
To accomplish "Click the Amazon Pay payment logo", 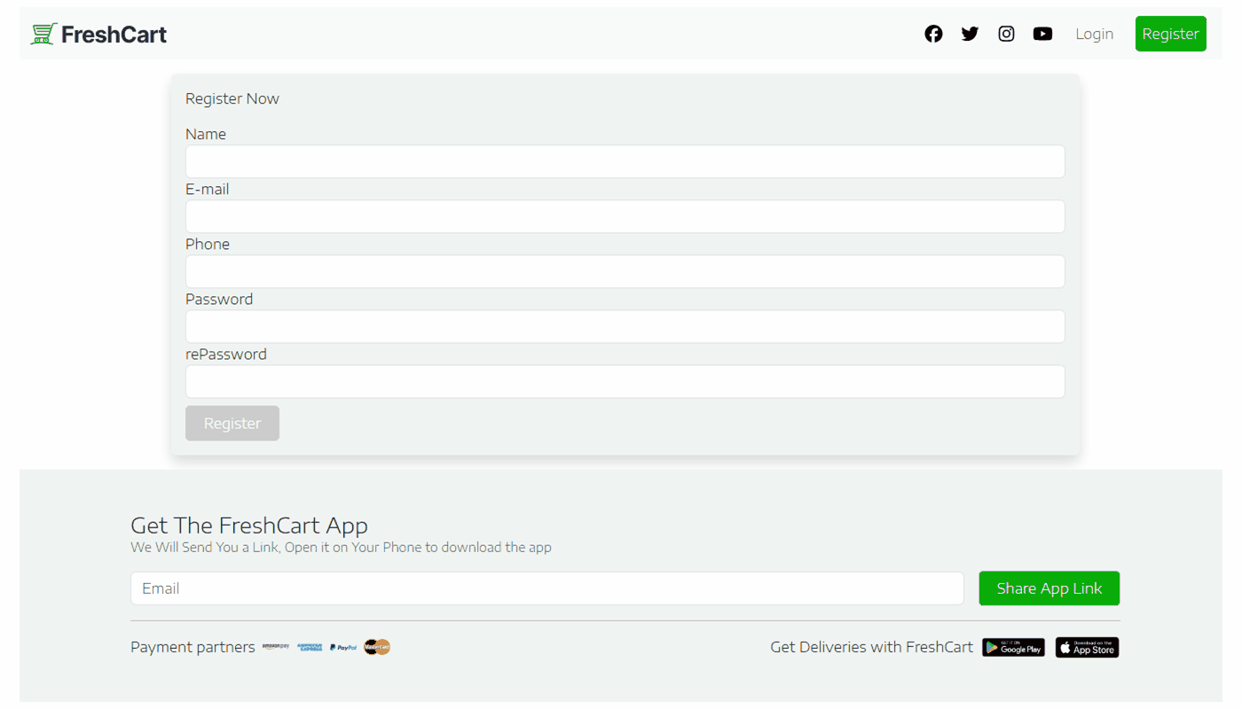I will (276, 647).
